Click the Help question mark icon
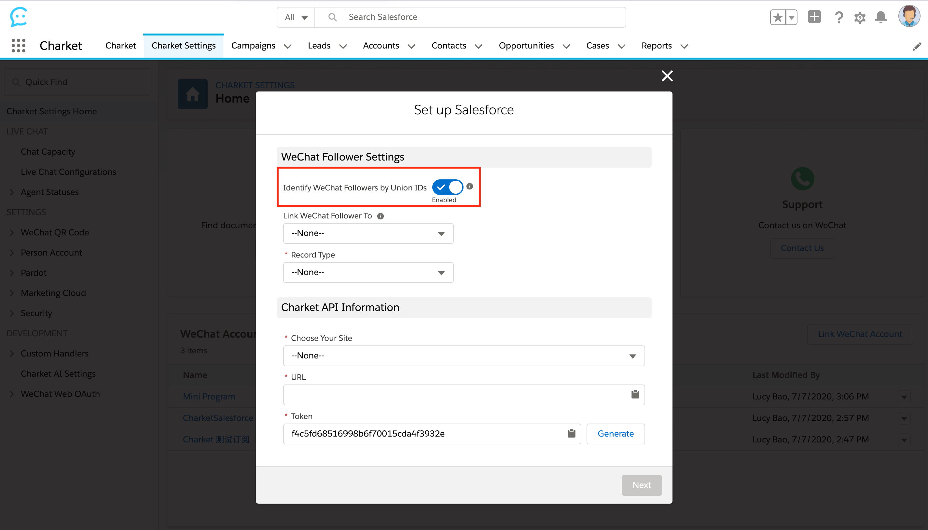Image resolution: width=928 pixels, height=530 pixels. (839, 17)
